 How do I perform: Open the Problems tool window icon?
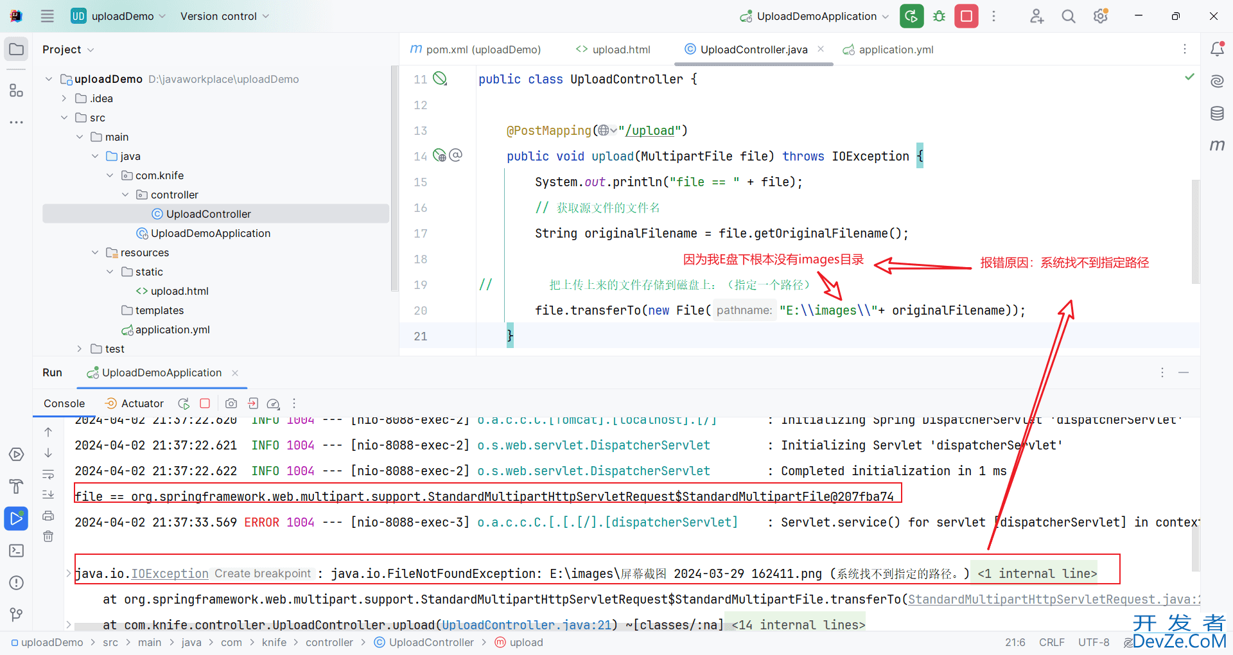(17, 582)
